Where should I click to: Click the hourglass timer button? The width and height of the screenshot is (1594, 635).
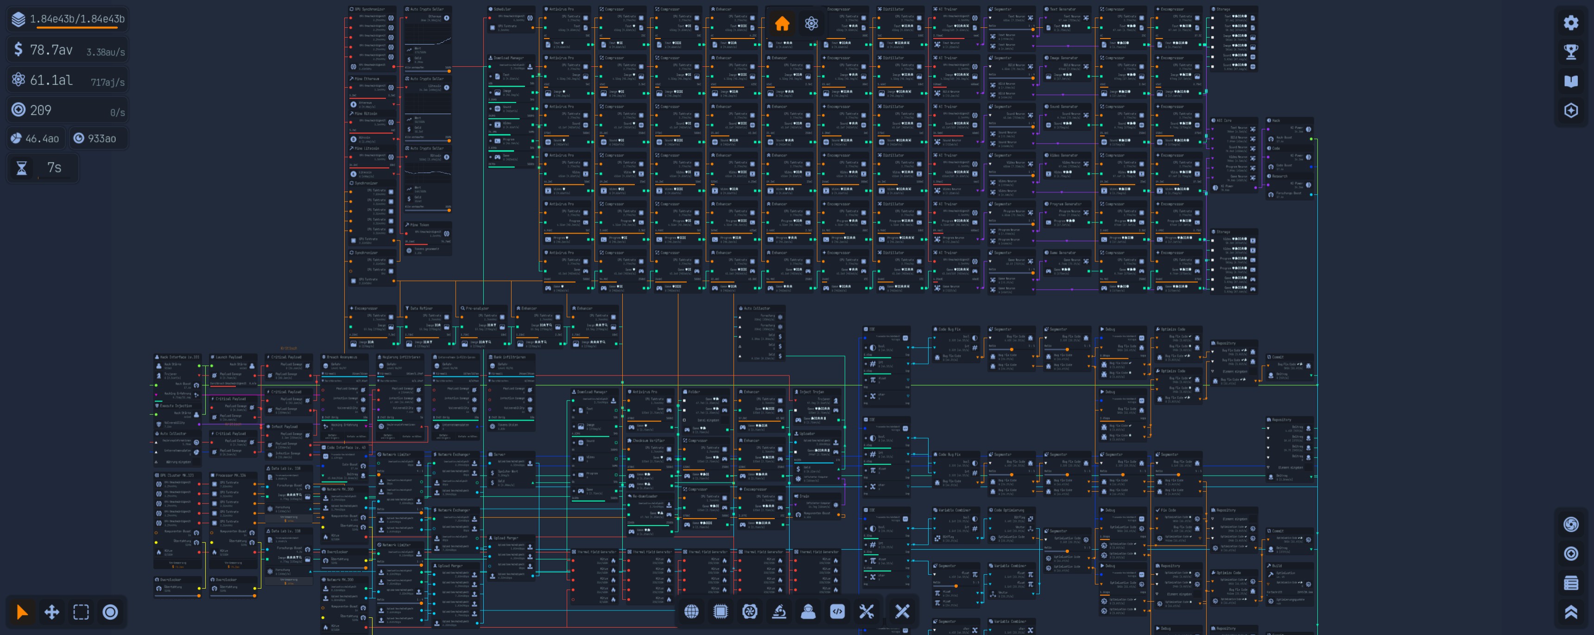(22, 168)
